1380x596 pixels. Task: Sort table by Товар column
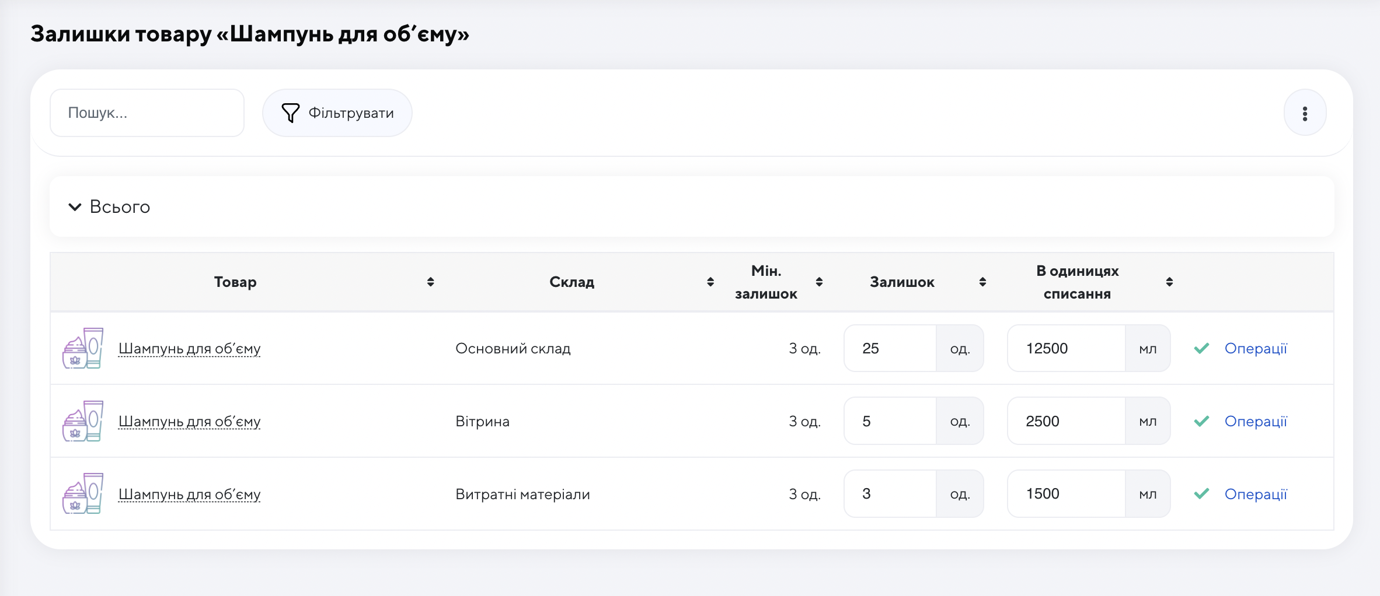(x=430, y=282)
